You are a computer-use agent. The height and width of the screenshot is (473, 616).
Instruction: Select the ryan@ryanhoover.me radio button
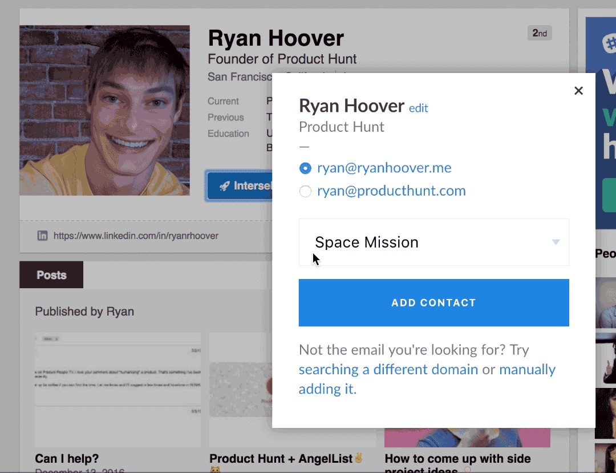[x=305, y=168]
